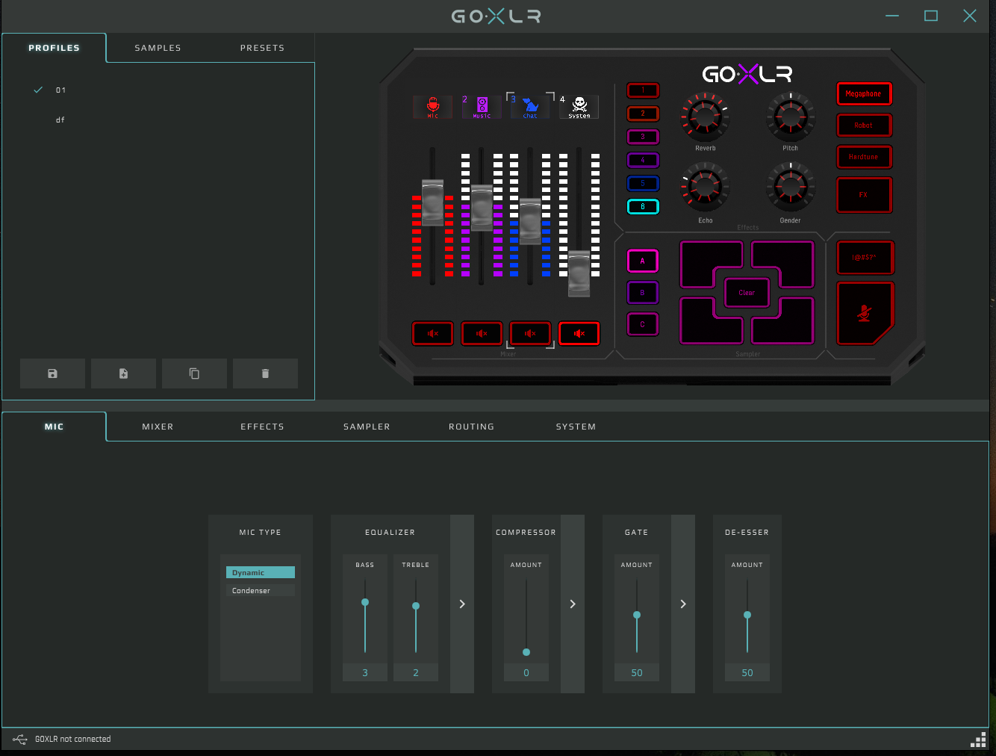Mute the System channel fader
Screen dimensions: 996x756
[x=579, y=333]
